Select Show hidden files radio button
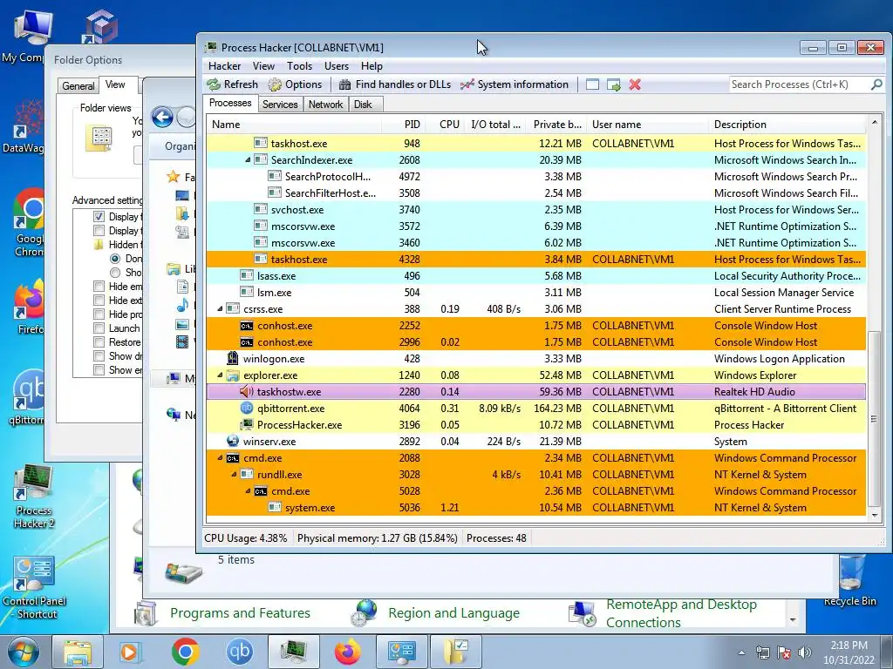 point(115,273)
